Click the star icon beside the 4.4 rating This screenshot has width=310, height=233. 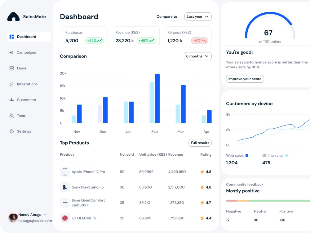202,218
